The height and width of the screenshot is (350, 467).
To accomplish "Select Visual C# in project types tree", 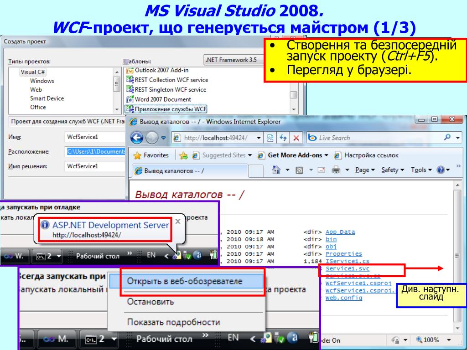I will (33, 72).
